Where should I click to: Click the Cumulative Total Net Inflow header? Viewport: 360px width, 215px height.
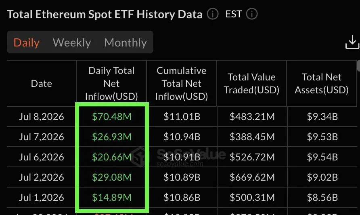[x=182, y=84]
